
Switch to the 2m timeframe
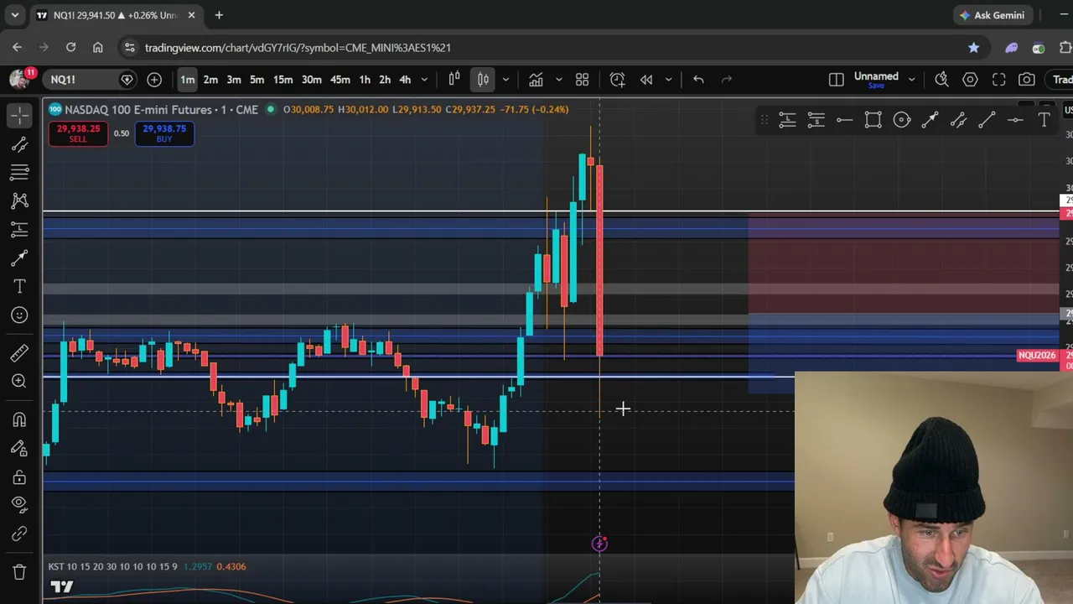(210, 80)
